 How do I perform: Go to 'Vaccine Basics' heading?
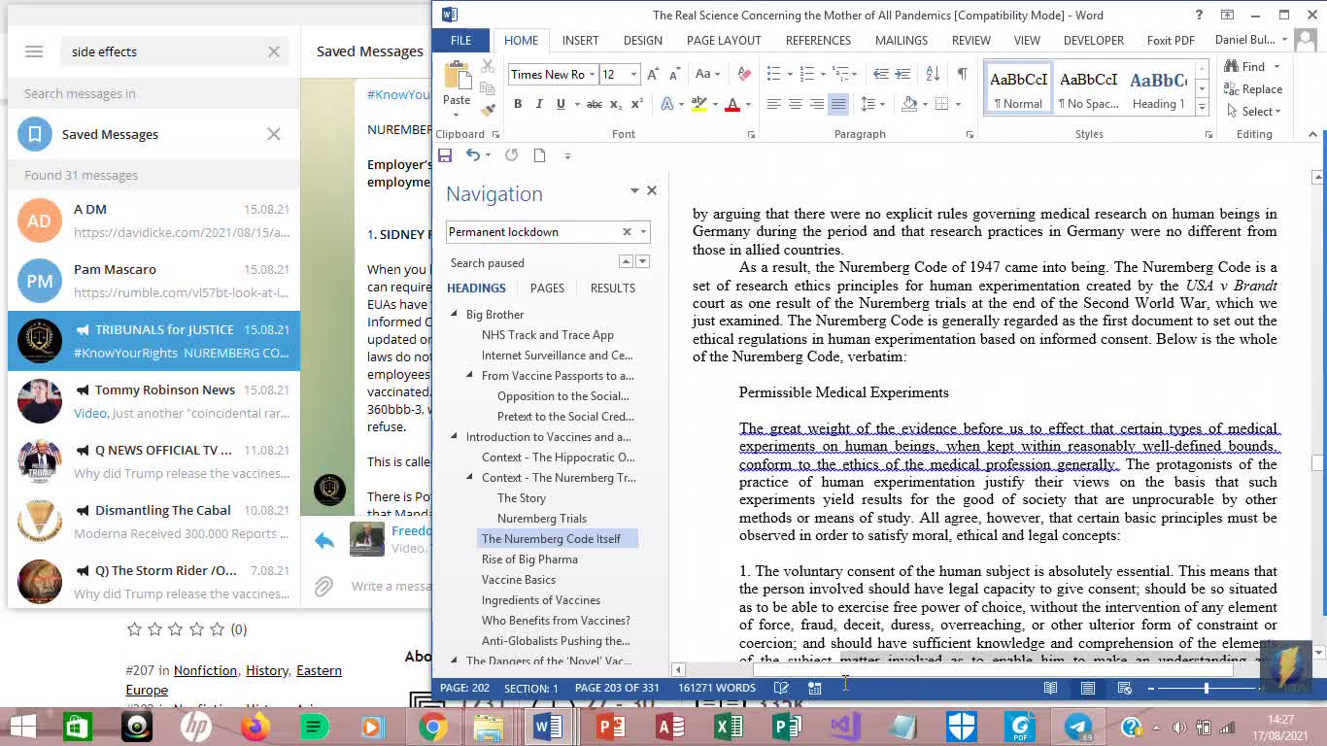coord(519,580)
